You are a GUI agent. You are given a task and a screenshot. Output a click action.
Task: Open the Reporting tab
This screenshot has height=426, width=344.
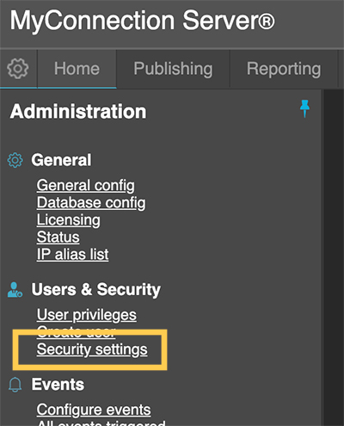[284, 69]
